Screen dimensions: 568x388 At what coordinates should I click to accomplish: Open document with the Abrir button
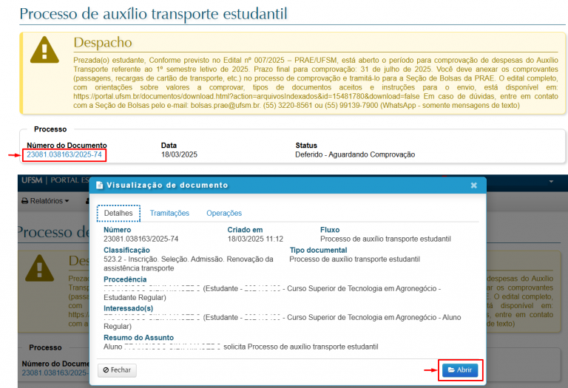coord(459,370)
